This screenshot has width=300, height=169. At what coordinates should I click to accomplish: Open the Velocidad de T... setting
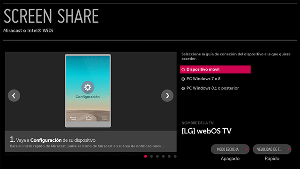tap(272, 149)
